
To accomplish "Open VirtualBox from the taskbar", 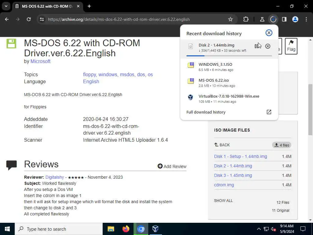I will coord(155,229).
